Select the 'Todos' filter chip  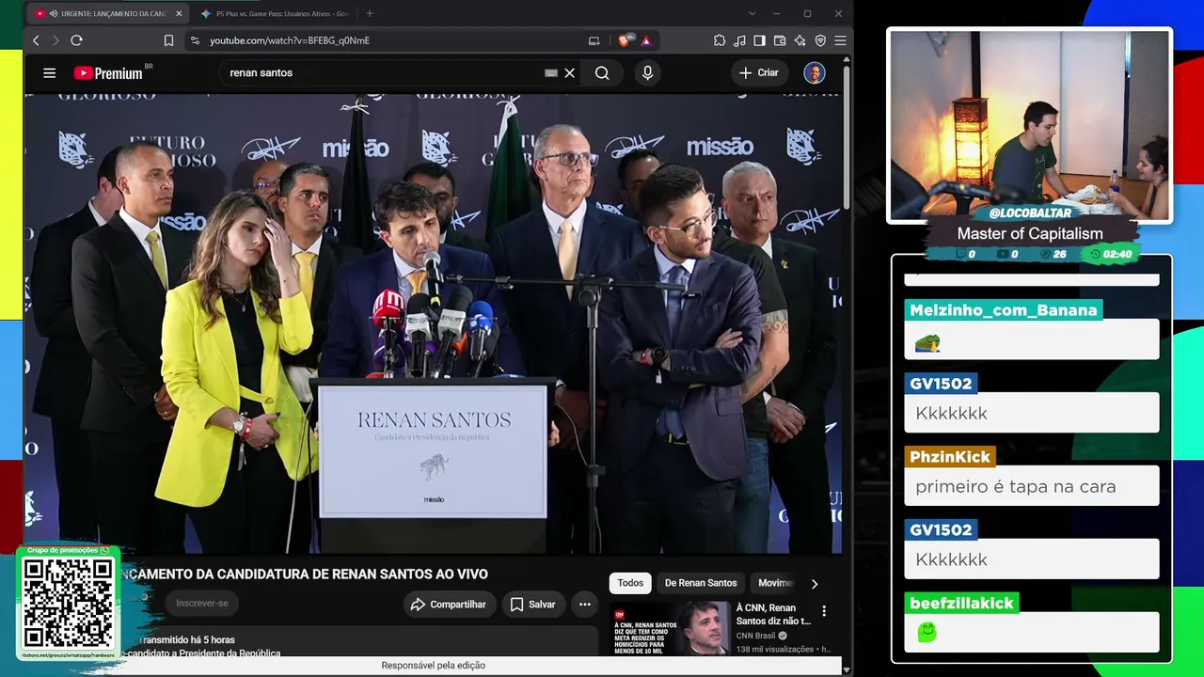[x=630, y=583]
